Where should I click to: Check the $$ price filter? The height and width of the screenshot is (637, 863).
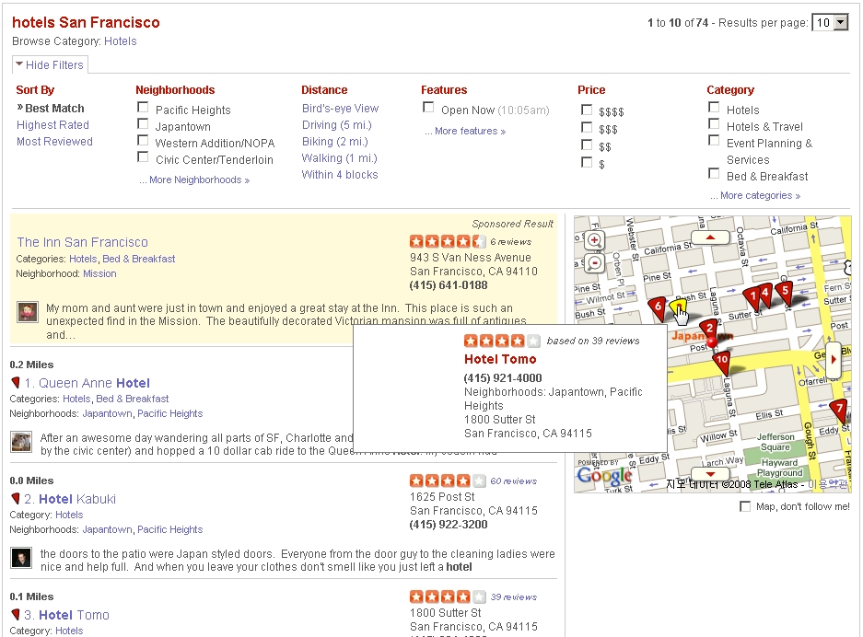pos(587,145)
